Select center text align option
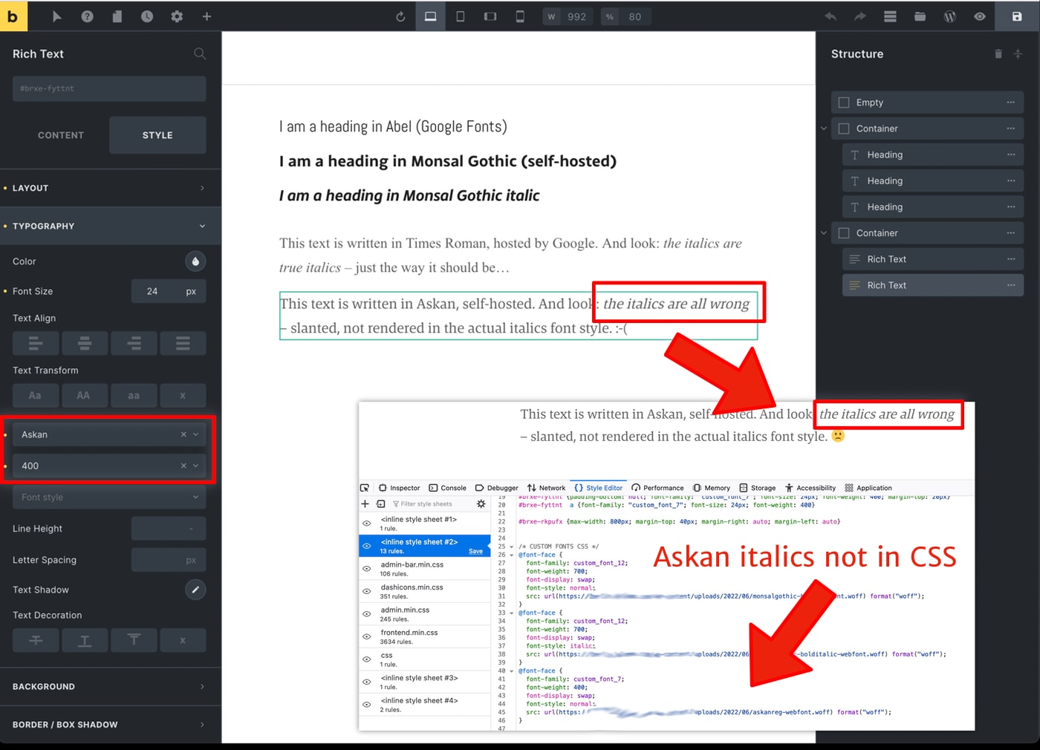This screenshot has height=750, width=1040. click(85, 343)
